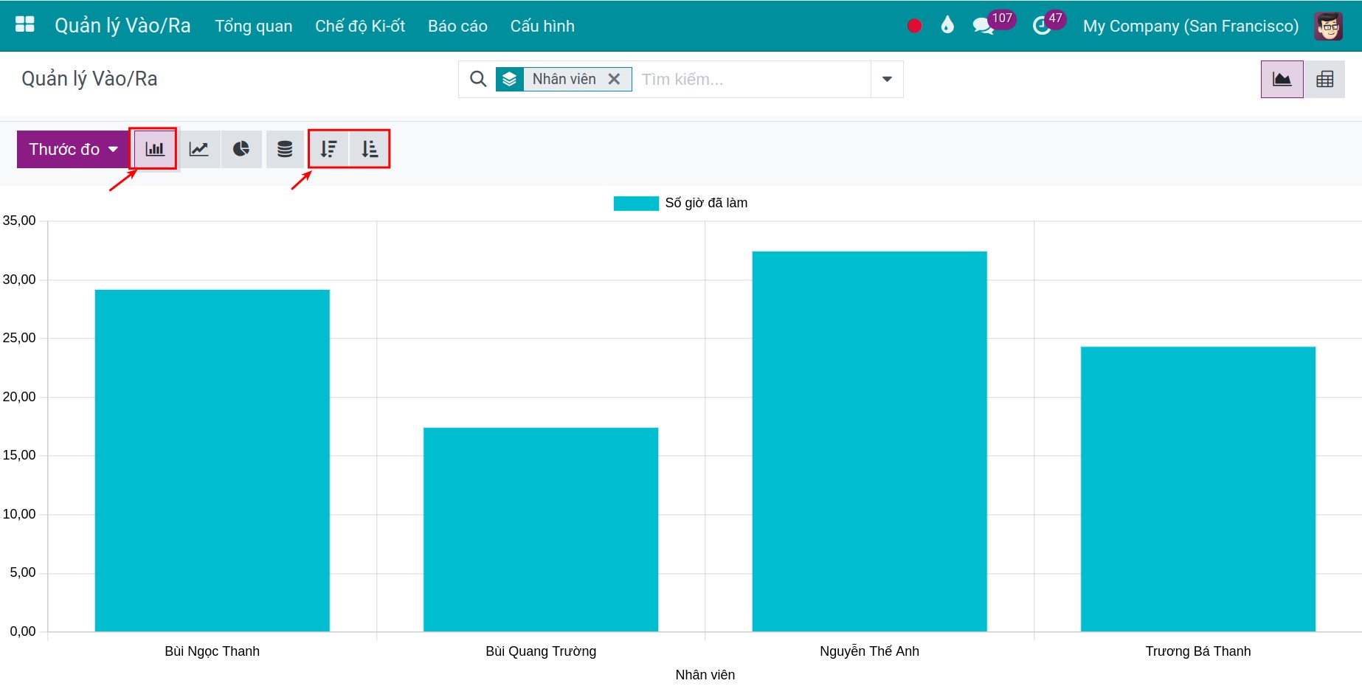Click the Quản lý Vào/Ra breadcrumb heading

click(89, 79)
